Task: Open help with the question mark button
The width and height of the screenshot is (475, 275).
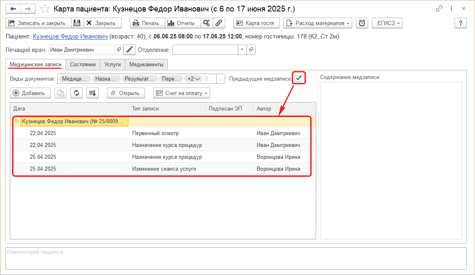Action: (460, 23)
